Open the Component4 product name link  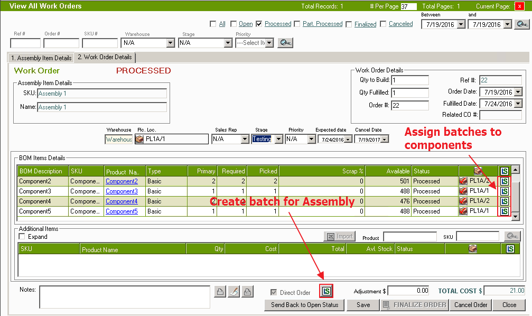point(122,201)
